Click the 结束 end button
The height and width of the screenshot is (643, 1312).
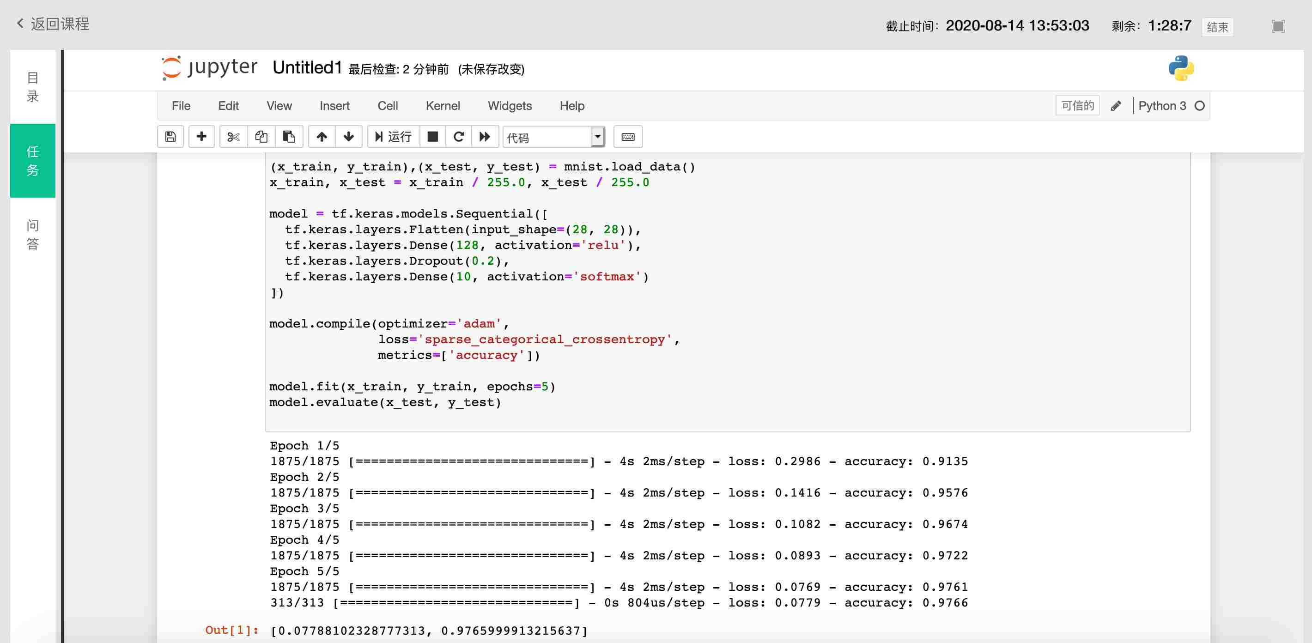tap(1217, 27)
